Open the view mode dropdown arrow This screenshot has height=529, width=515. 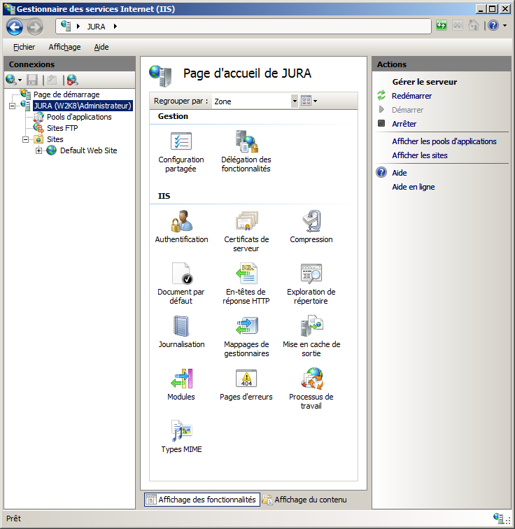[x=316, y=101]
